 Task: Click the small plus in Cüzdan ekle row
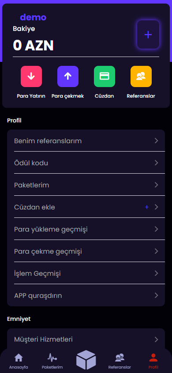pos(147,207)
